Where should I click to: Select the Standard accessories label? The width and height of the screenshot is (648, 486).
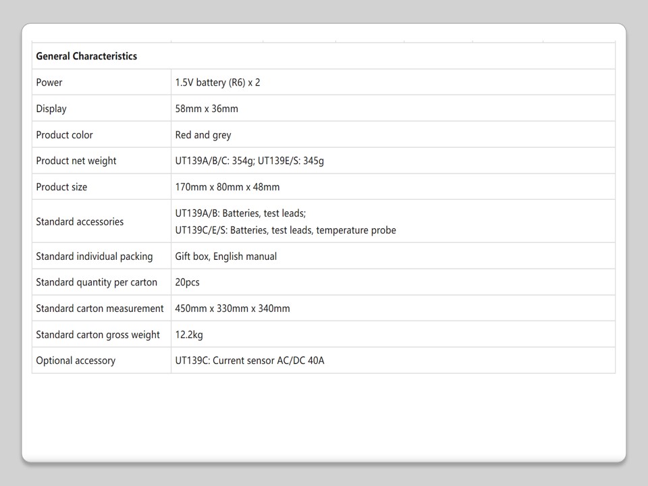click(80, 221)
